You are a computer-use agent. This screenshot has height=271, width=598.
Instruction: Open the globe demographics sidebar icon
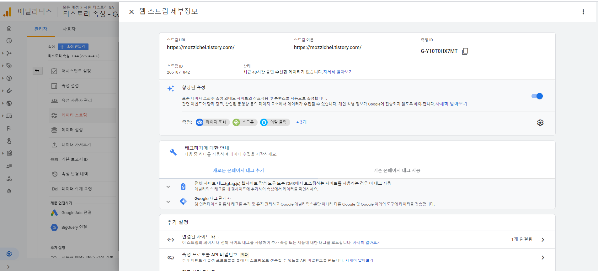[9, 103]
